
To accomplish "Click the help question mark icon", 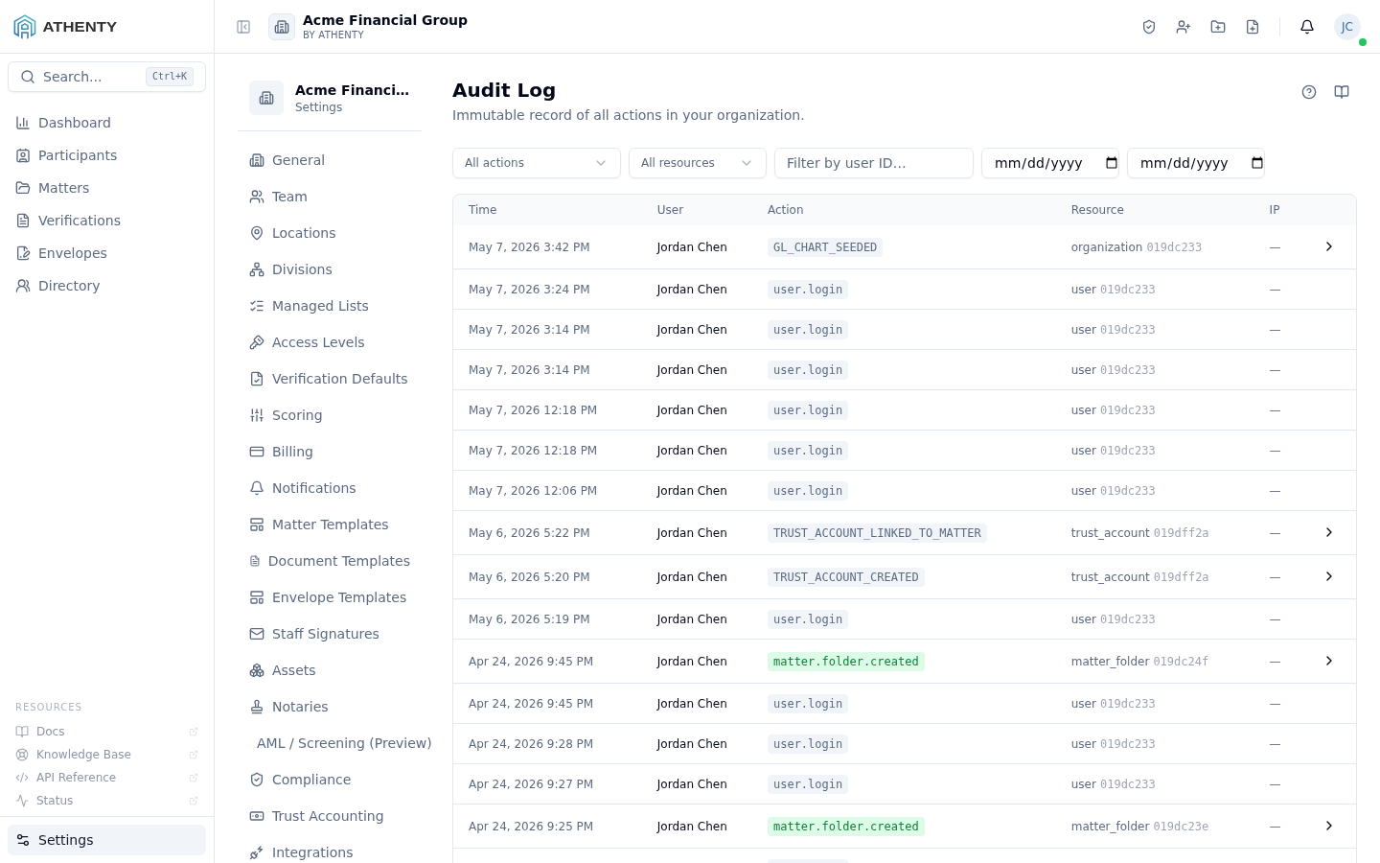I will pos(1309,92).
